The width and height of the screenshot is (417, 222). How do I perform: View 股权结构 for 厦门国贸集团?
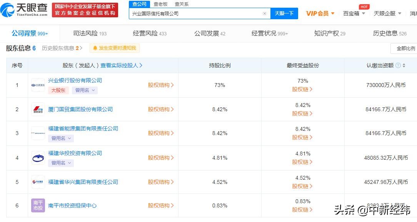coord(161,109)
